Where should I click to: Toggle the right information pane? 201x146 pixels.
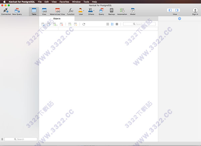[x=177, y=10]
